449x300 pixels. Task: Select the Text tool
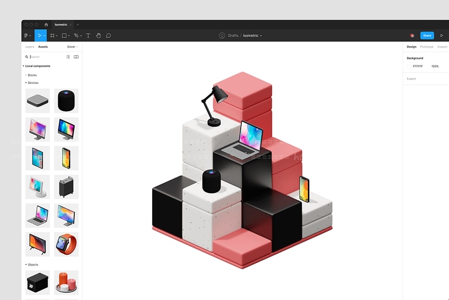coord(88,36)
